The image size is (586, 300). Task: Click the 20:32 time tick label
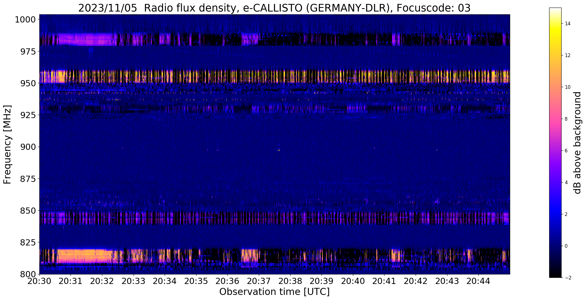click(x=102, y=281)
